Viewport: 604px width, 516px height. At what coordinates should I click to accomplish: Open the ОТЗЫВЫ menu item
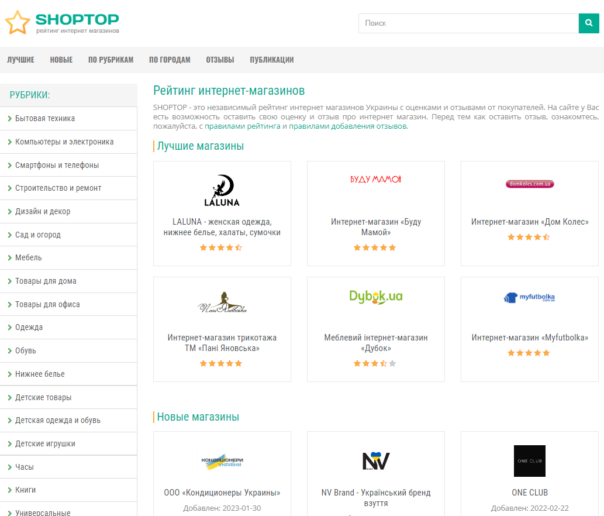(x=220, y=60)
